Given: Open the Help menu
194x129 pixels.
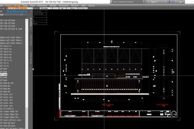Looking at the screenshot, I should (83, 5).
